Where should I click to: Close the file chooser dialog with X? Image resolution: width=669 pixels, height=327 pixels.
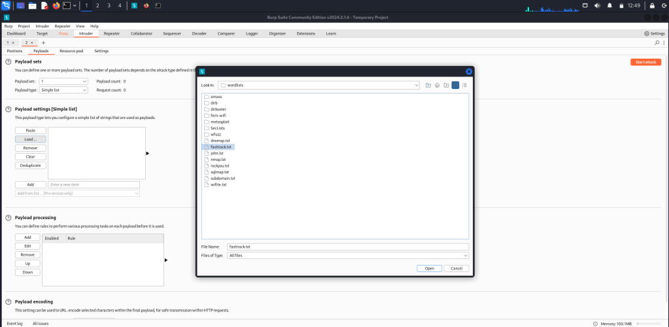469,71
